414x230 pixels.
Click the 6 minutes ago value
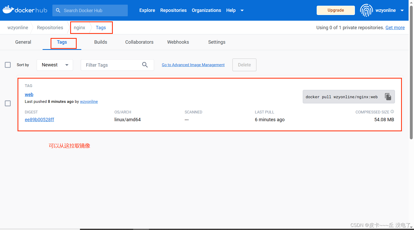pyautogui.click(x=270, y=120)
